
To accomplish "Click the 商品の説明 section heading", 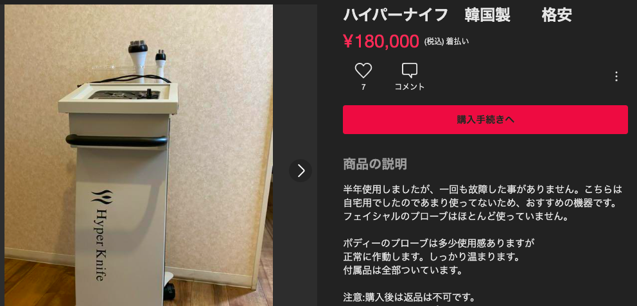I will point(374,164).
